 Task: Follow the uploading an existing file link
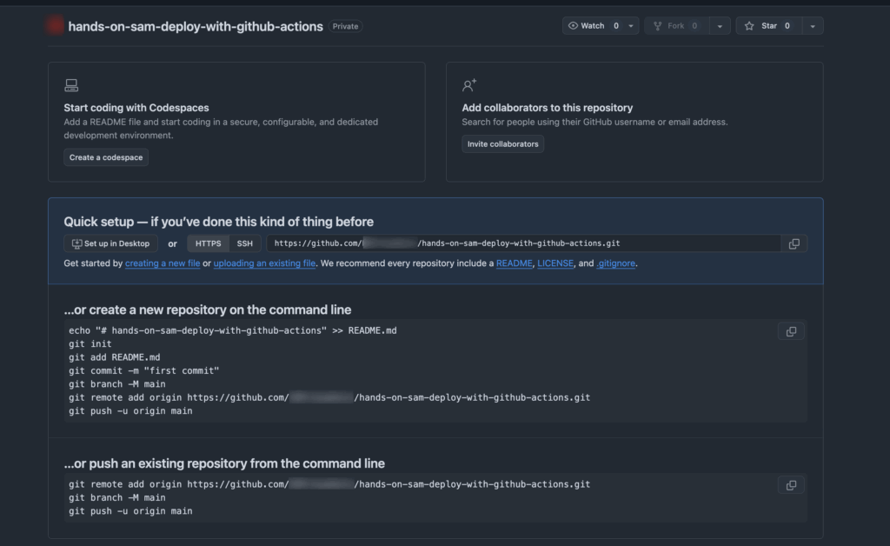[264, 263]
